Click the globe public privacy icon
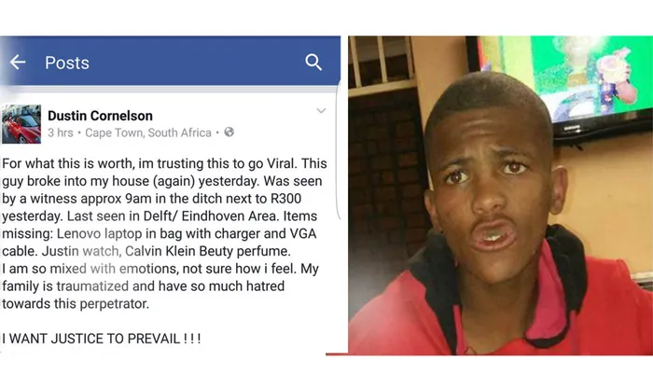Viewport: 653px width, 390px height. pyautogui.click(x=229, y=132)
